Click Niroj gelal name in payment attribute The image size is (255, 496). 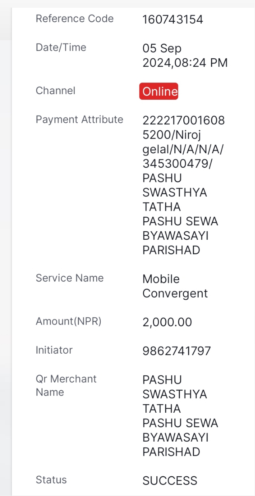(x=173, y=142)
